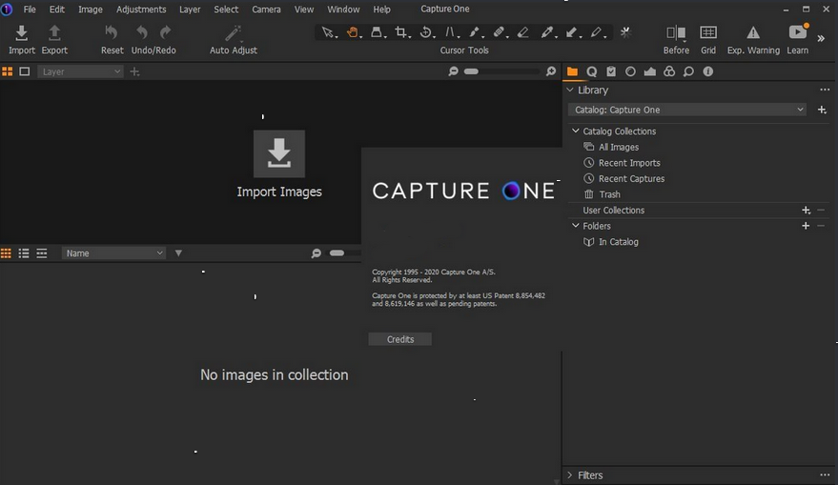Viewport: 838px width, 485px height.
Task: Open the Lens tool tab
Action: click(x=630, y=71)
